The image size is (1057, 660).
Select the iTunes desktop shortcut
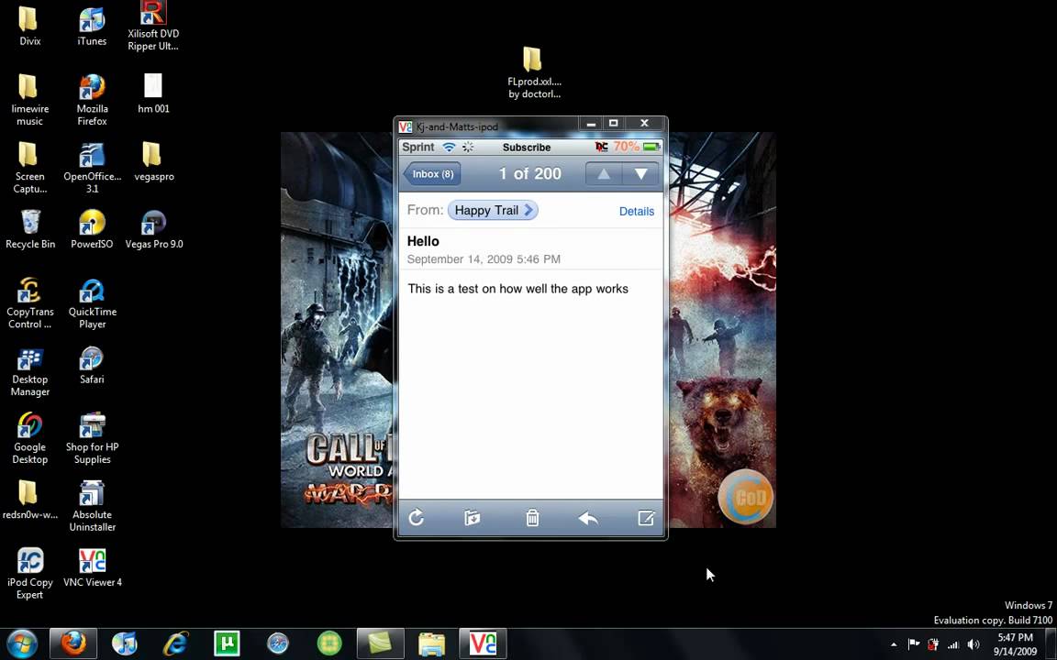click(92, 26)
